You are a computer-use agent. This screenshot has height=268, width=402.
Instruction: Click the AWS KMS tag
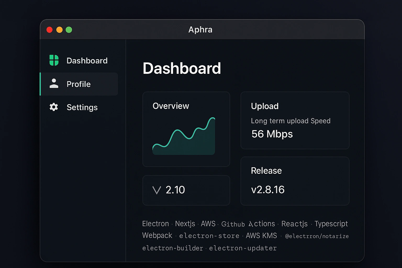(261, 236)
